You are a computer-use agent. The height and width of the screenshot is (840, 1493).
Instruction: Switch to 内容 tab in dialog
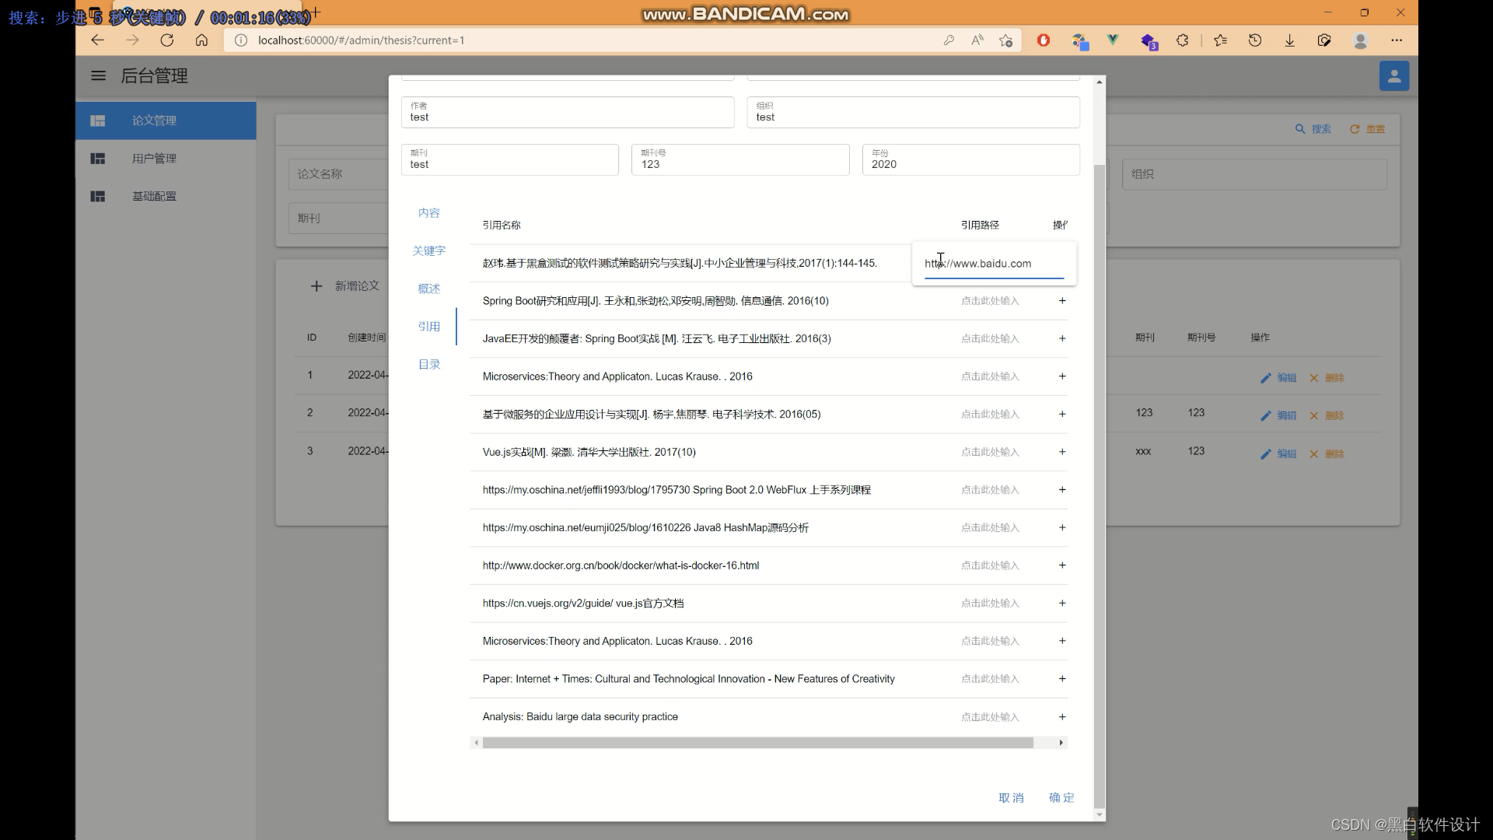click(428, 213)
